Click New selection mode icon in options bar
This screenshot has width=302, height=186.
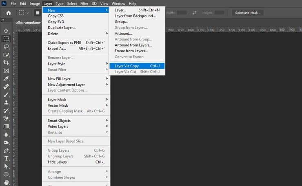tap(38, 13)
